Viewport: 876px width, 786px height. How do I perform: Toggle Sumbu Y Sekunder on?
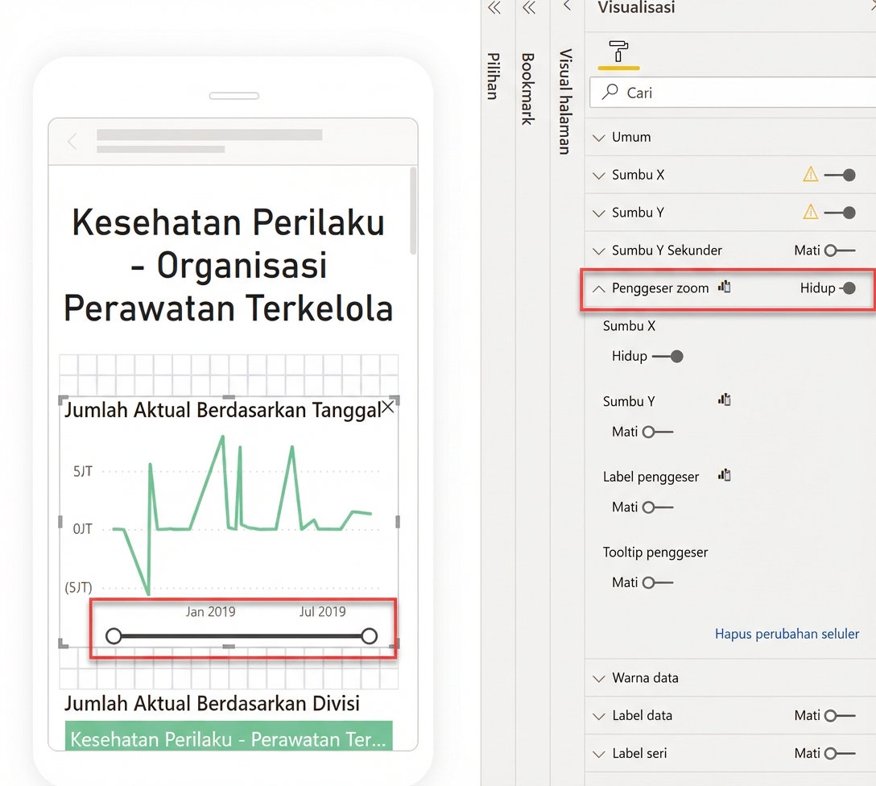pos(840,250)
